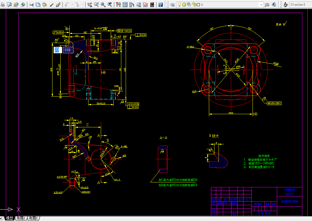Image resolution: width=312 pixels, height=221 pixels.
Task: Select the ø86 dimension text
Action: (231, 113)
